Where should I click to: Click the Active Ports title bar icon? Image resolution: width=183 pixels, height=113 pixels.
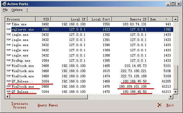point(4,4)
